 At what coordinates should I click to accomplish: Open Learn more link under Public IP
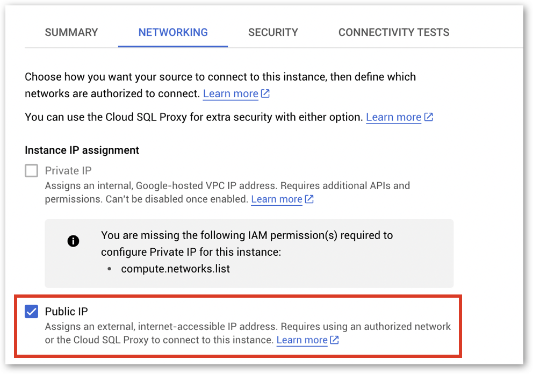[x=302, y=340]
